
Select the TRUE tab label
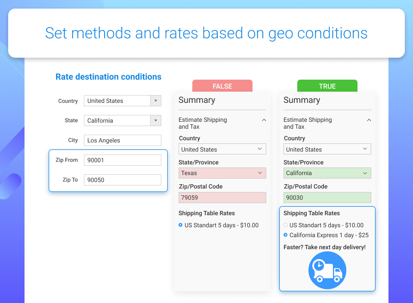click(327, 86)
